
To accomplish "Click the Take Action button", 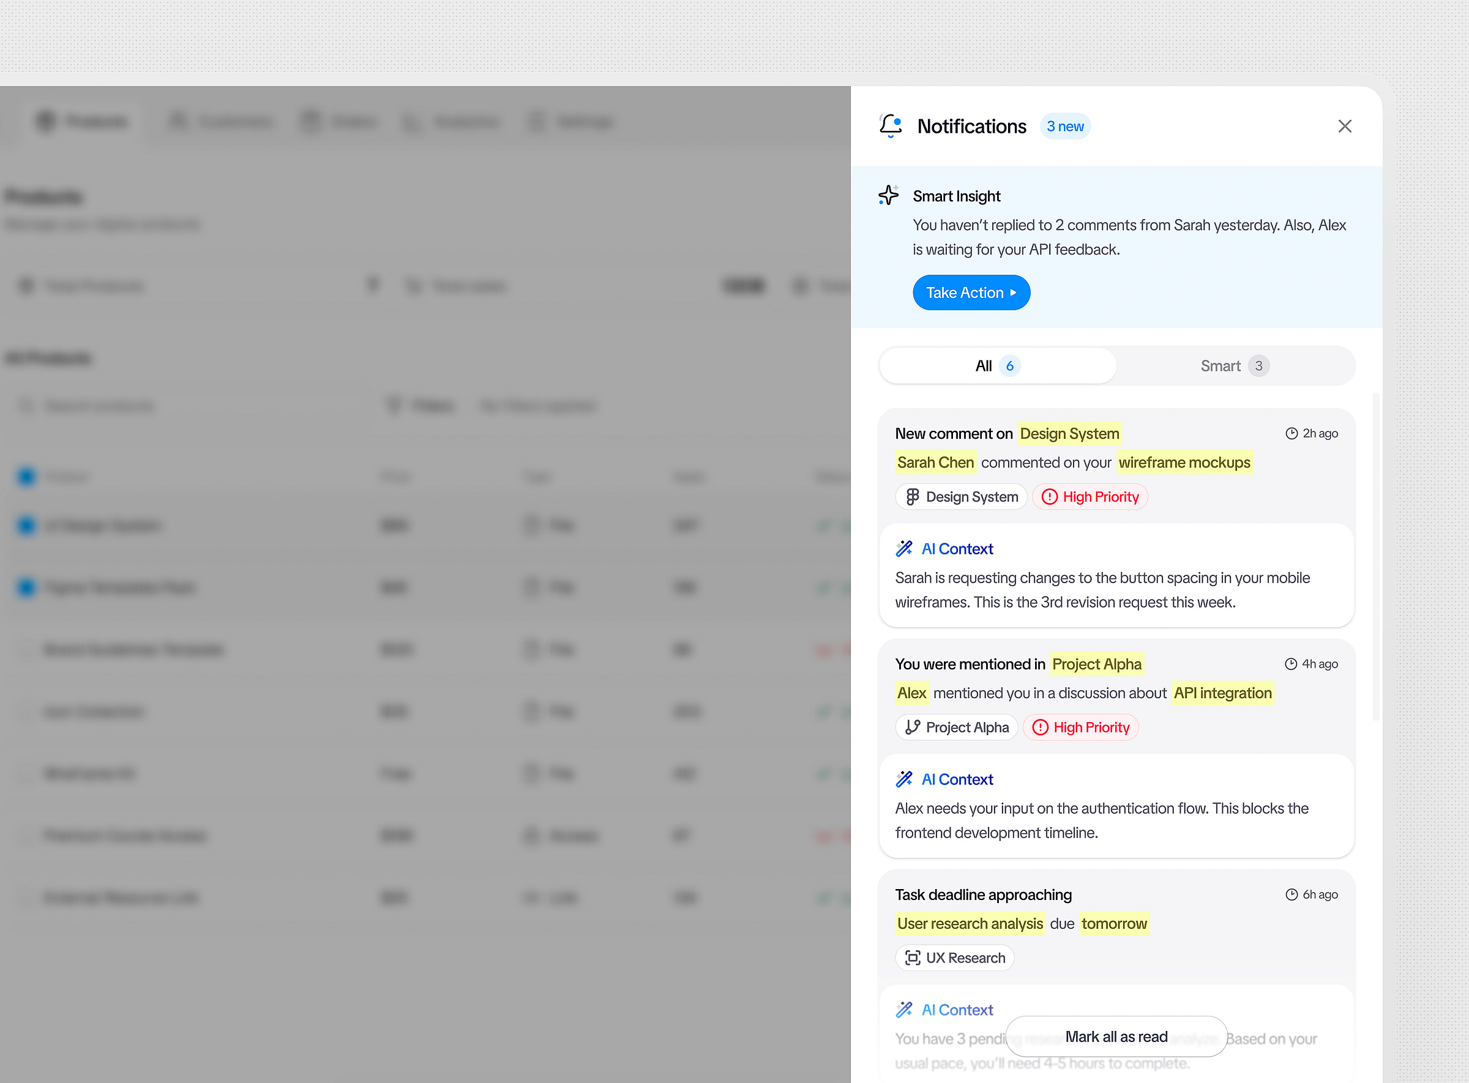I will (971, 292).
